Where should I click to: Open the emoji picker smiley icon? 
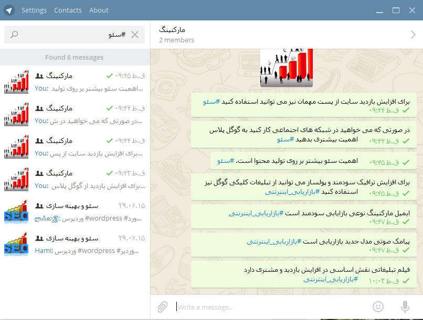tap(378, 306)
